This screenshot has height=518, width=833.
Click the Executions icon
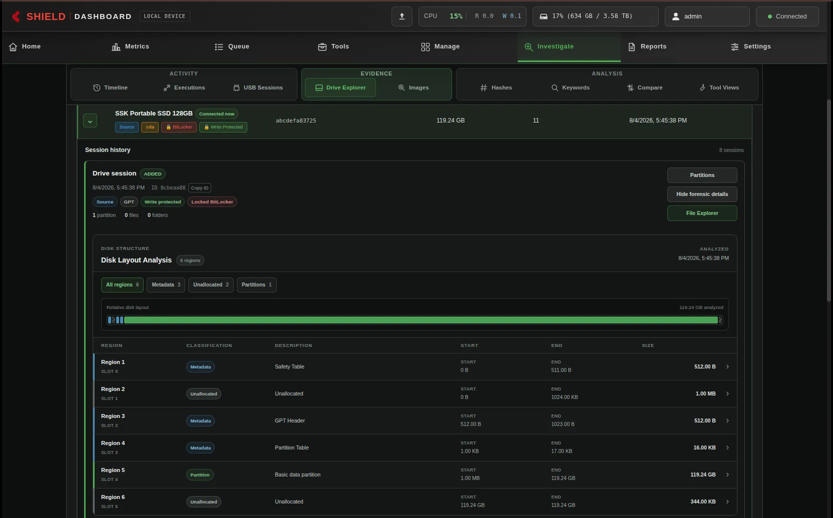167,87
